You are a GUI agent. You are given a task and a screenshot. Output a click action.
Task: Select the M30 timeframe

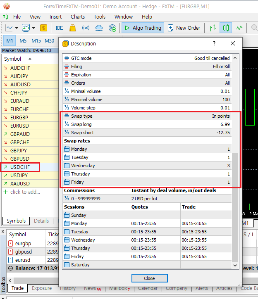tap(50, 41)
